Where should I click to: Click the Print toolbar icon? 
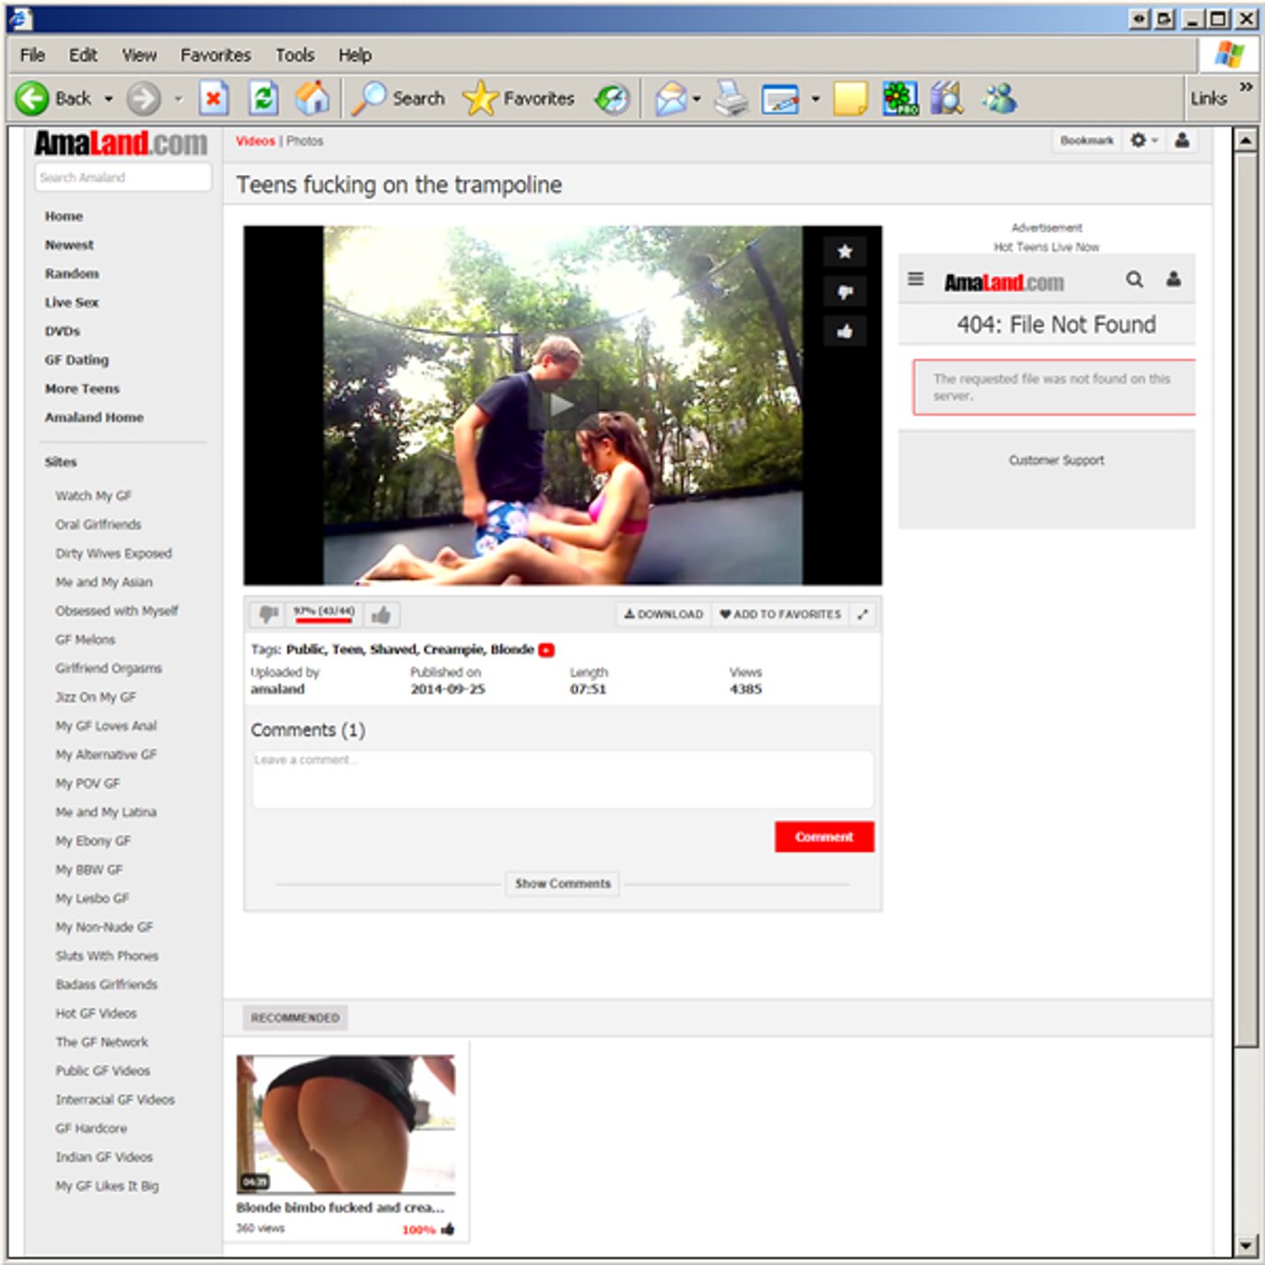pos(730,98)
